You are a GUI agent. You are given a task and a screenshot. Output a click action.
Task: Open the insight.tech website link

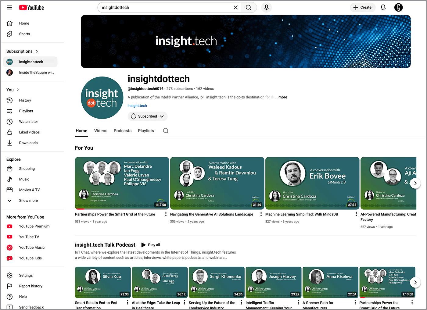point(137,106)
